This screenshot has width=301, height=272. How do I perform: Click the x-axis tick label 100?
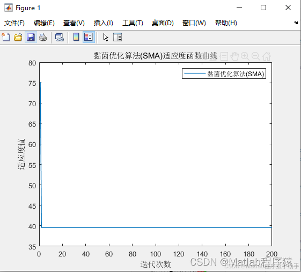click(155, 254)
